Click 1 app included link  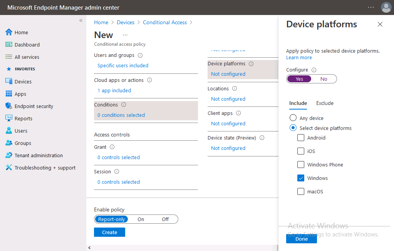click(114, 90)
